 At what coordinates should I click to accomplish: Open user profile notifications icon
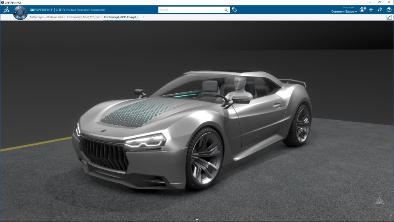pos(362,9)
